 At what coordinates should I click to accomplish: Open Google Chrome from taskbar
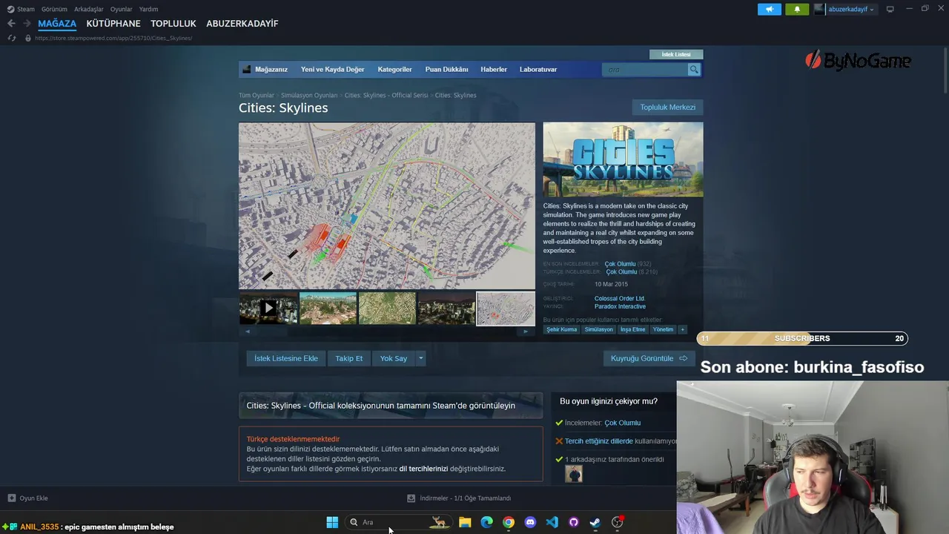pyautogui.click(x=509, y=522)
